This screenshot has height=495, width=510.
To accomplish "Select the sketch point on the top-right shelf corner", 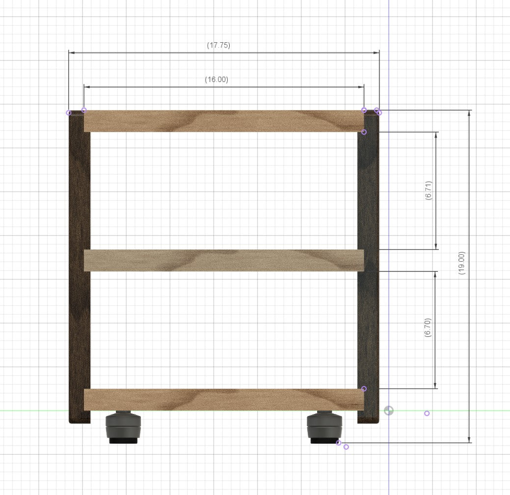I will (x=364, y=110).
